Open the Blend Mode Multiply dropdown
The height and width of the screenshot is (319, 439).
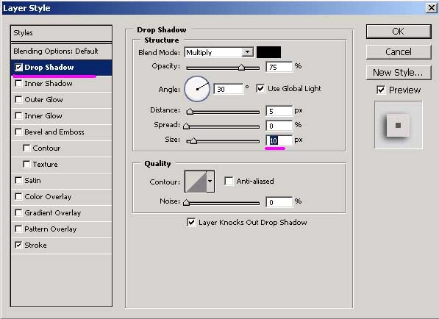click(219, 52)
